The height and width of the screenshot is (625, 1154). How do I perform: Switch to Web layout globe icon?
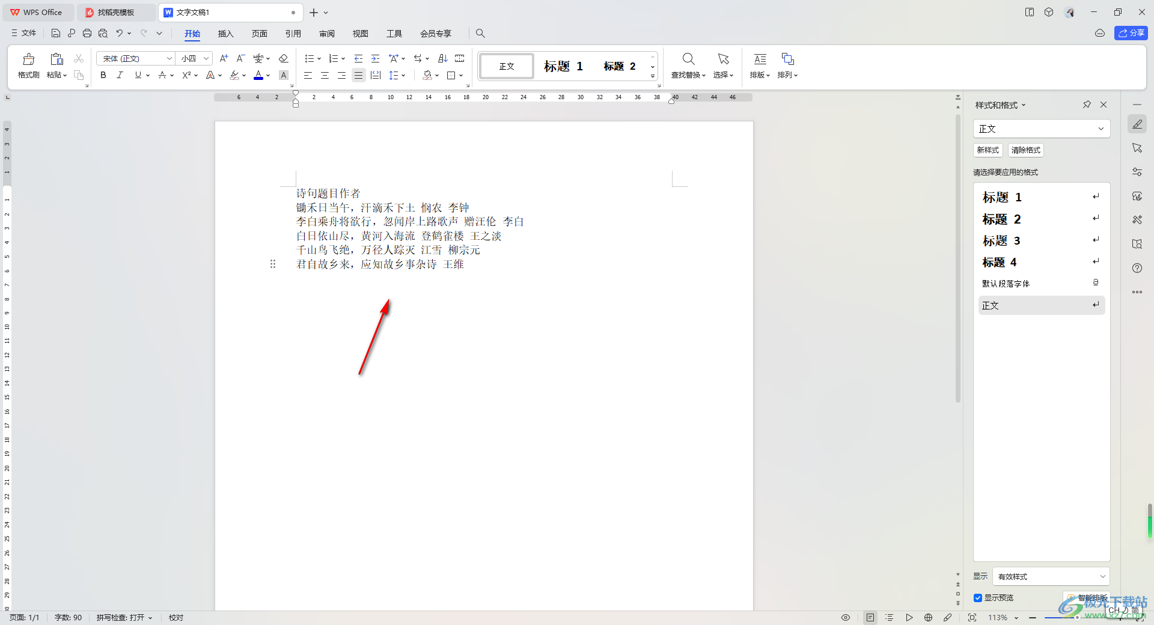928,617
